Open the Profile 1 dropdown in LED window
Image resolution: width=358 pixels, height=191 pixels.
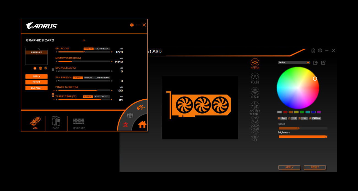point(294,63)
